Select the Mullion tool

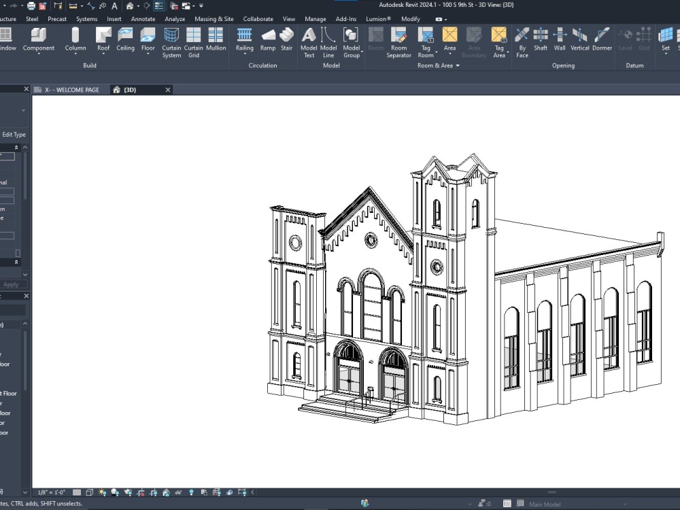click(216, 39)
